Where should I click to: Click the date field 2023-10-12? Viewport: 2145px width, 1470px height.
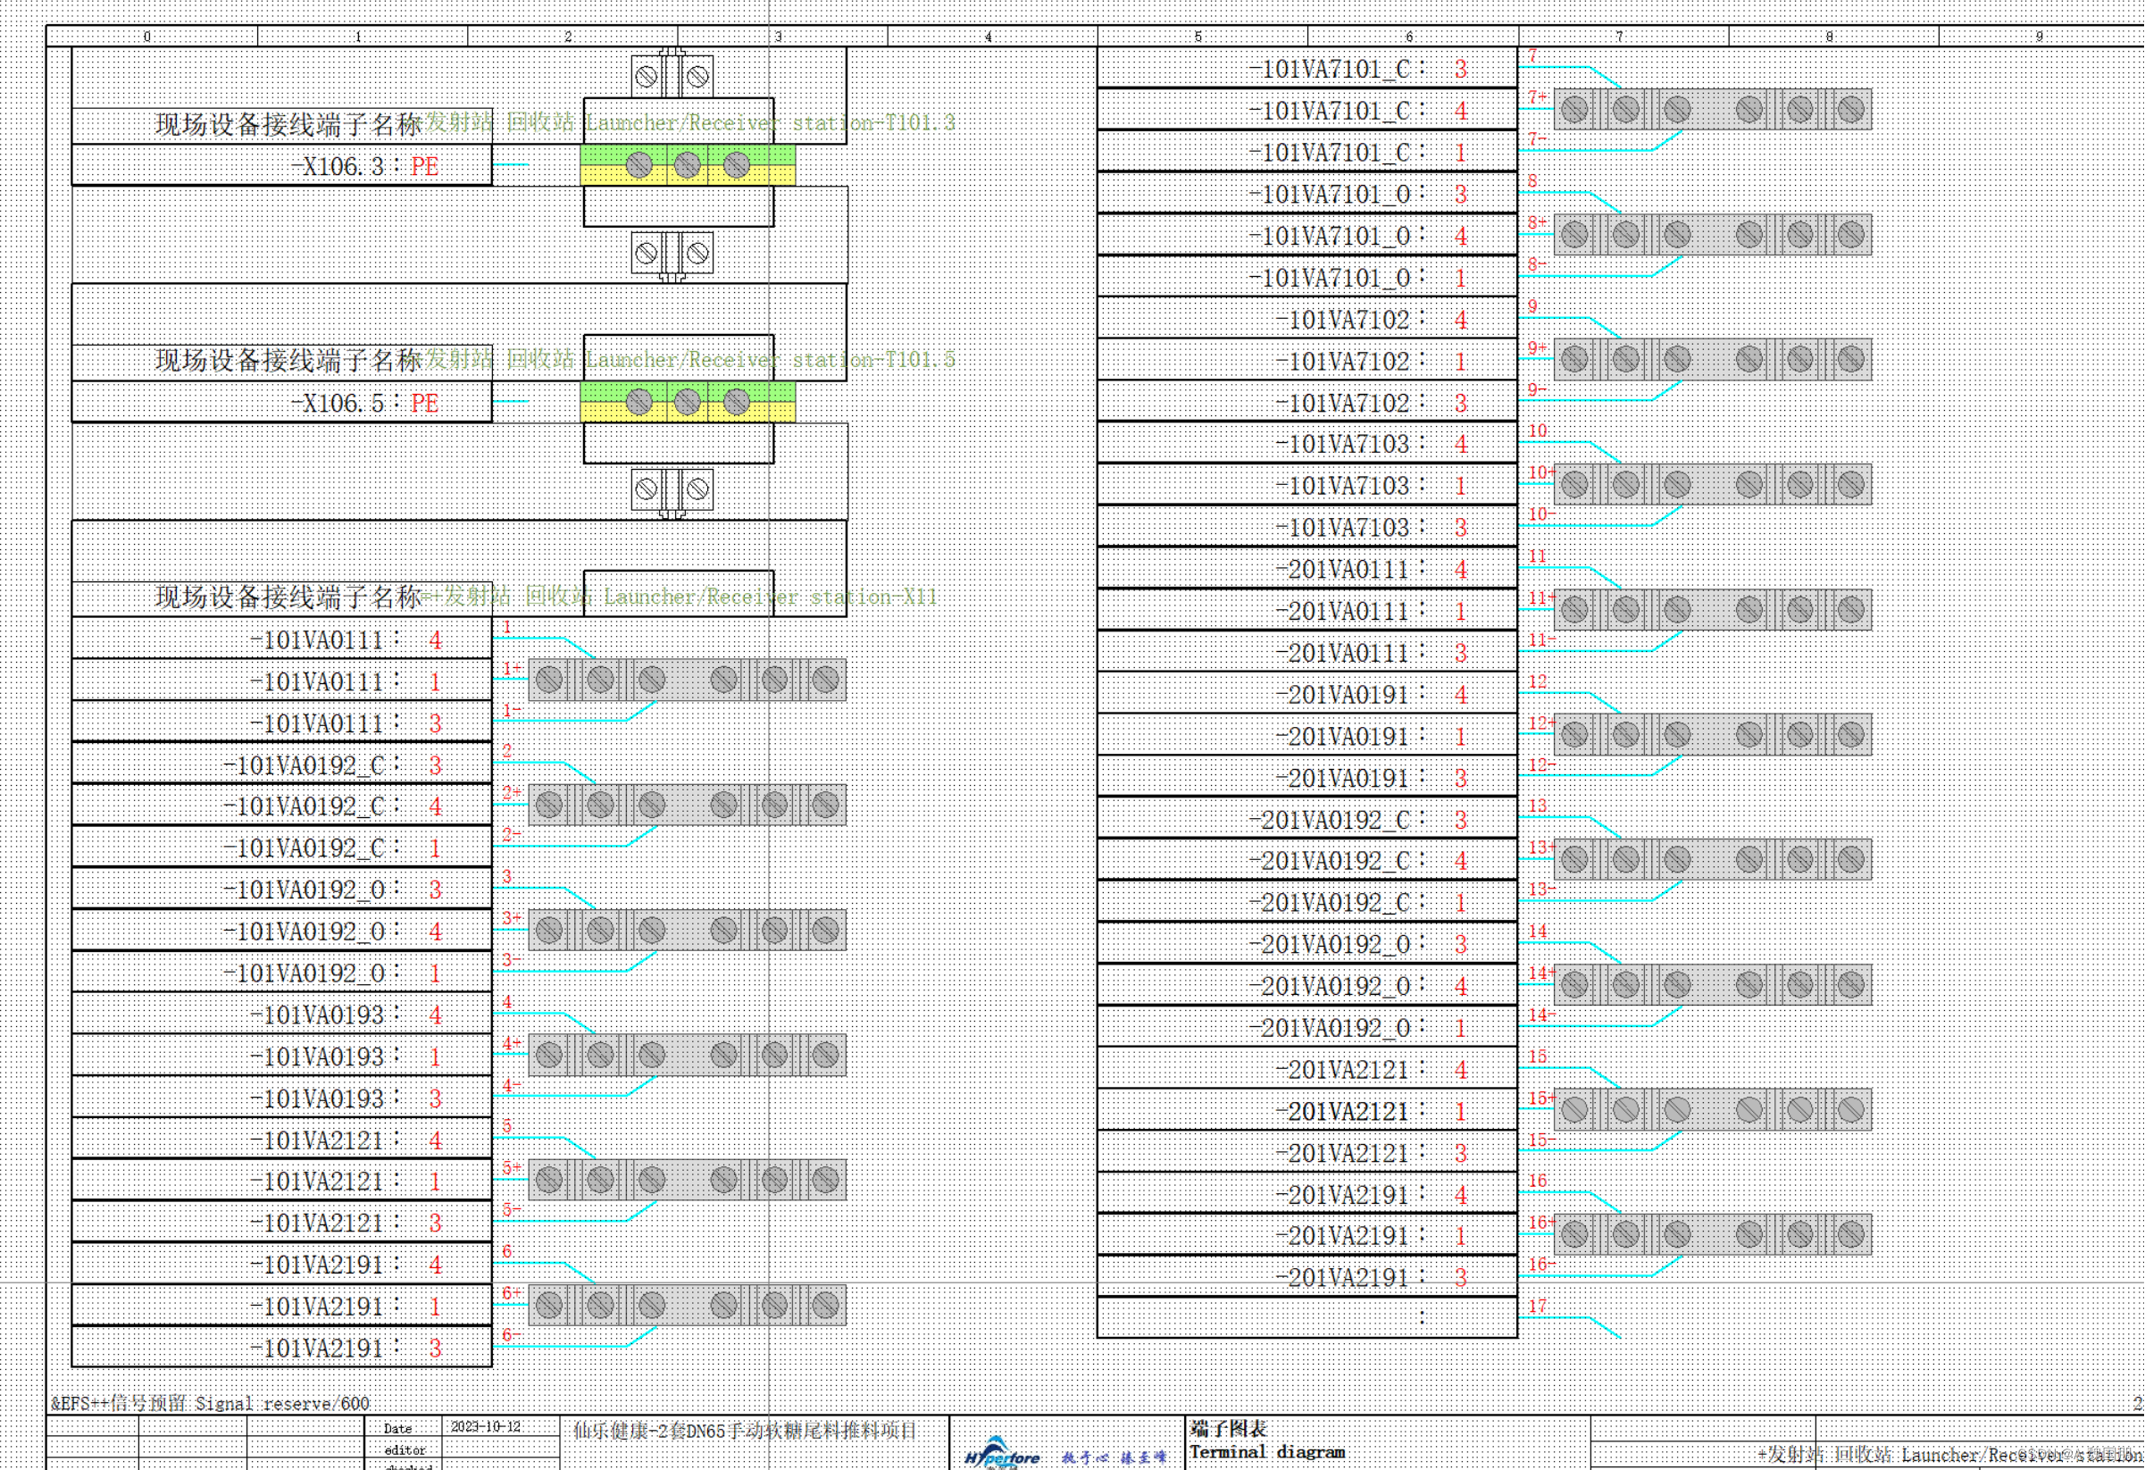tap(486, 1426)
